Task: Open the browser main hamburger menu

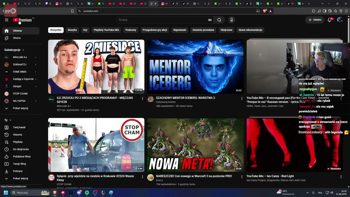Action: coord(346,11)
